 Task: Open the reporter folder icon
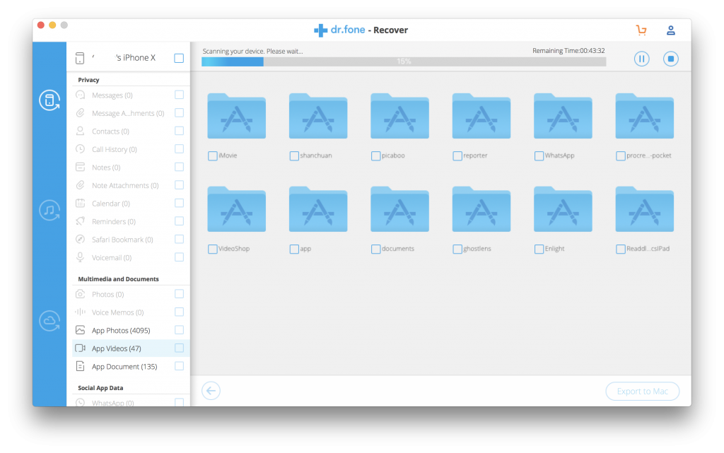coord(481,116)
